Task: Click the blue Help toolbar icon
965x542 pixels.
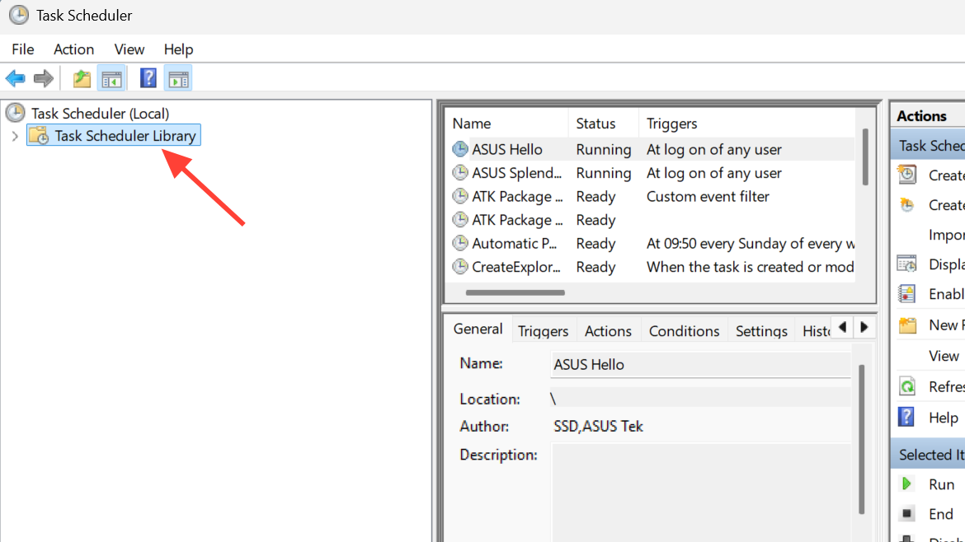Action: 148,78
